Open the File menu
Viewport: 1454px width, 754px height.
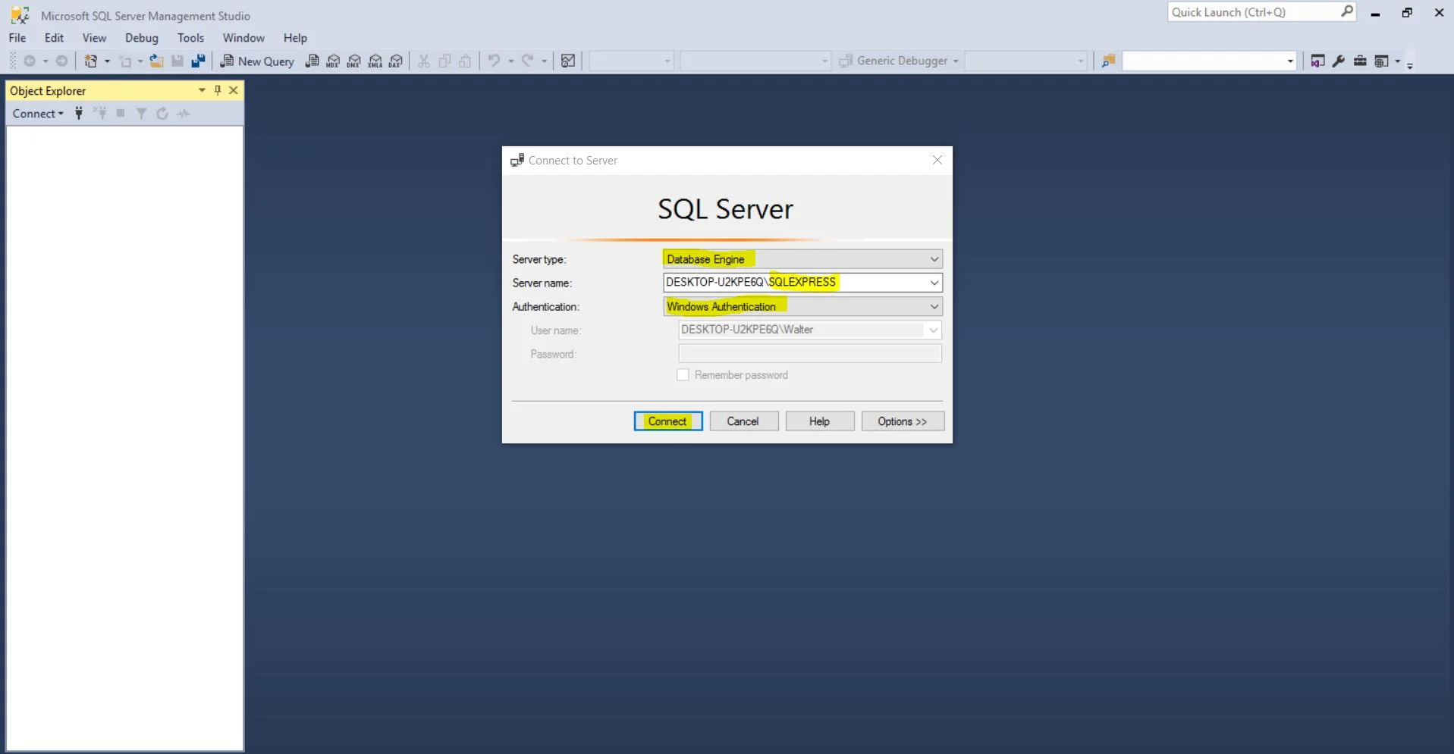point(17,38)
